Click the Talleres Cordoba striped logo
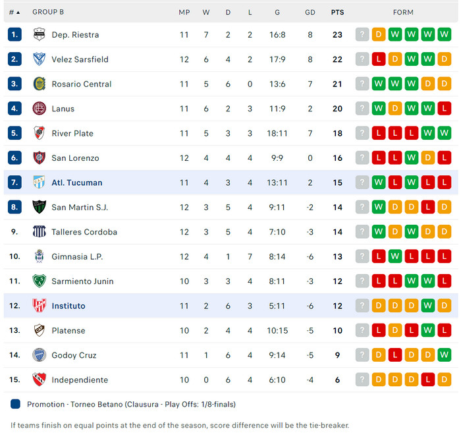The width and height of the screenshot is (461, 433). 40,232
